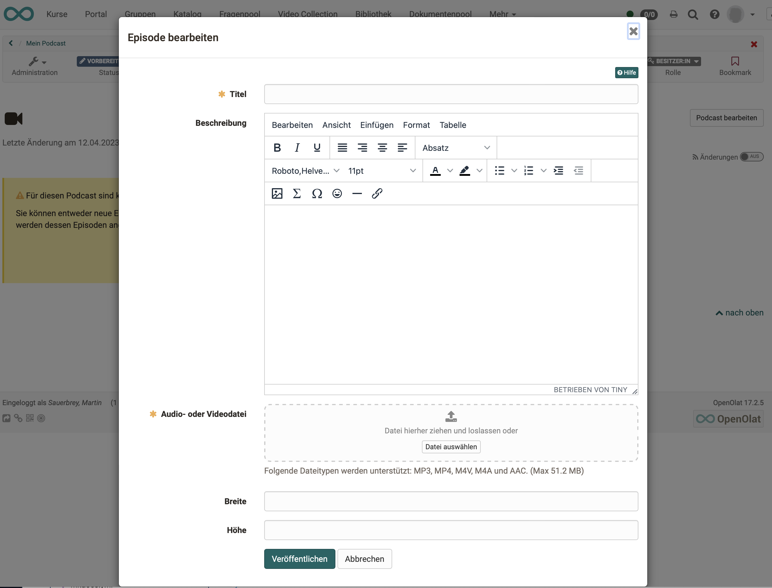Open the emoji picker

coord(337,193)
